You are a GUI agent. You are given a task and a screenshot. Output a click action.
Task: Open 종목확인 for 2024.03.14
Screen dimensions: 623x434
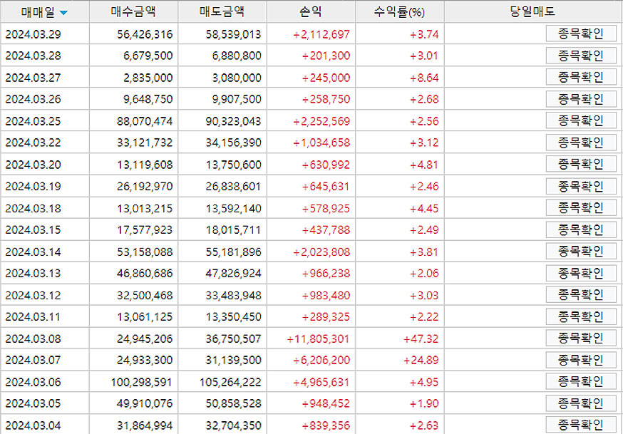(581, 252)
